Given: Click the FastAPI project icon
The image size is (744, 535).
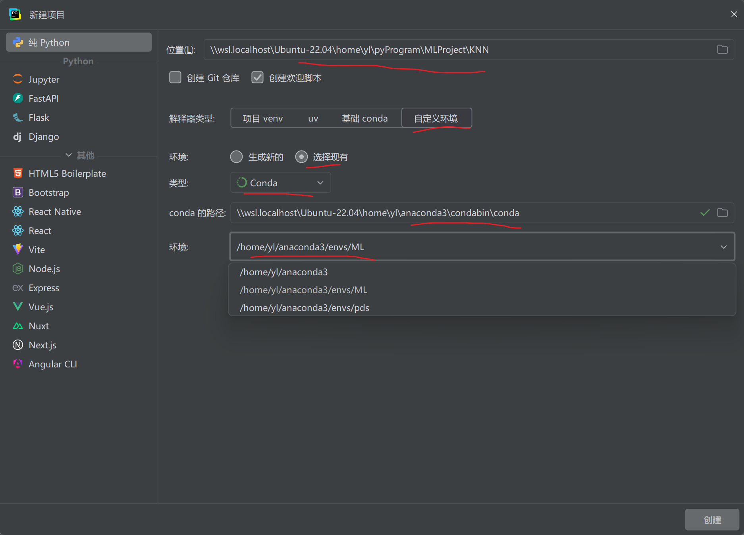Looking at the screenshot, I should coord(18,98).
